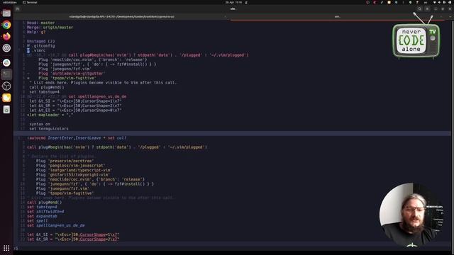Image resolution: width=454 pixels, height=255 pixels.
Task: Open the Slack icon in the dock
Action: [6, 63]
